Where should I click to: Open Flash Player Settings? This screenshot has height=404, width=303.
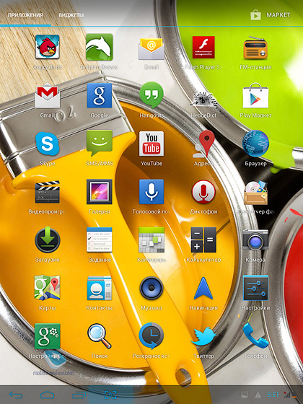(x=203, y=48)
